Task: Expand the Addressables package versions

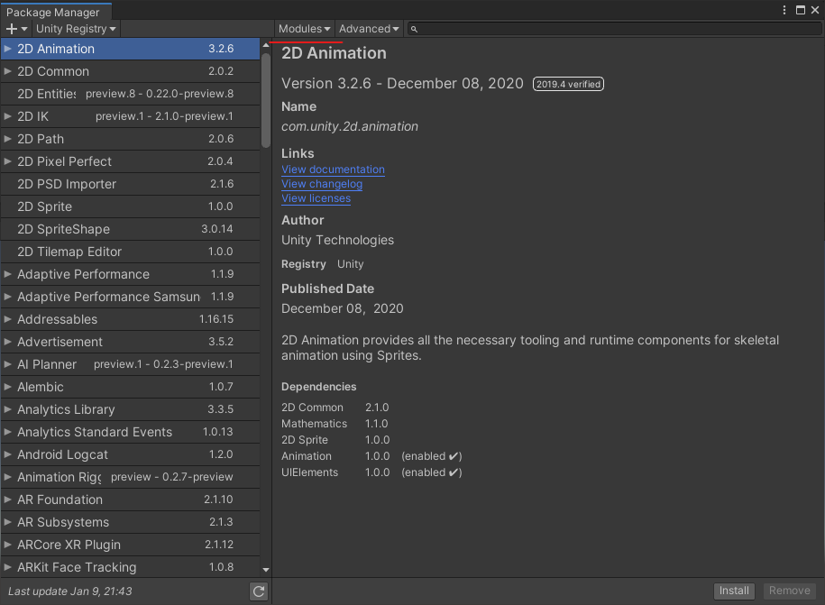Action: pyautogui.click(x=7, y=319)
